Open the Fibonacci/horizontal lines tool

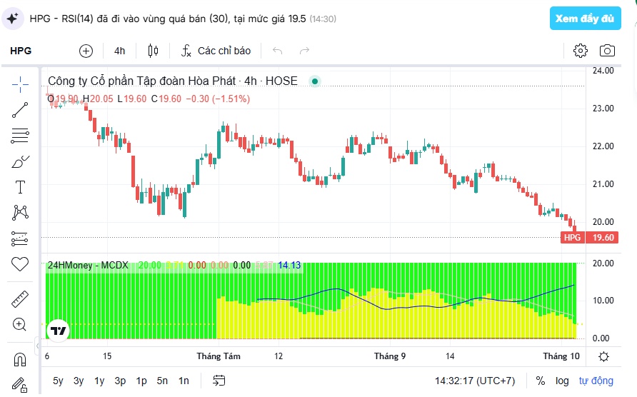tap(20, 136)
